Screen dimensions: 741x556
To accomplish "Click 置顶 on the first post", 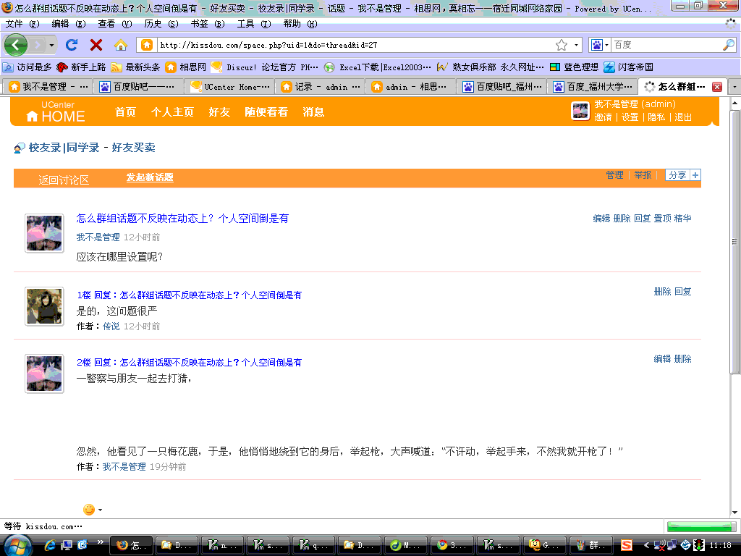I will coord(662,219).
